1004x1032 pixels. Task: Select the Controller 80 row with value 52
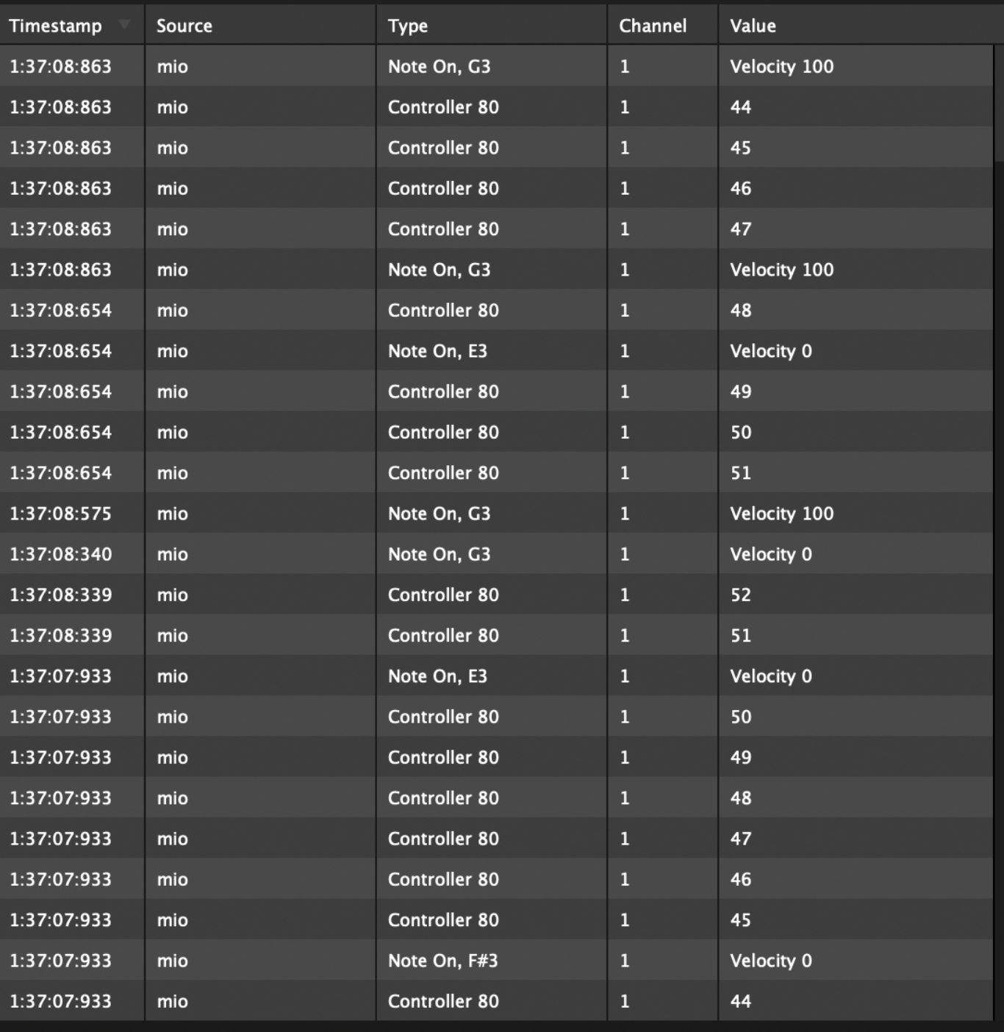point(442,595)
